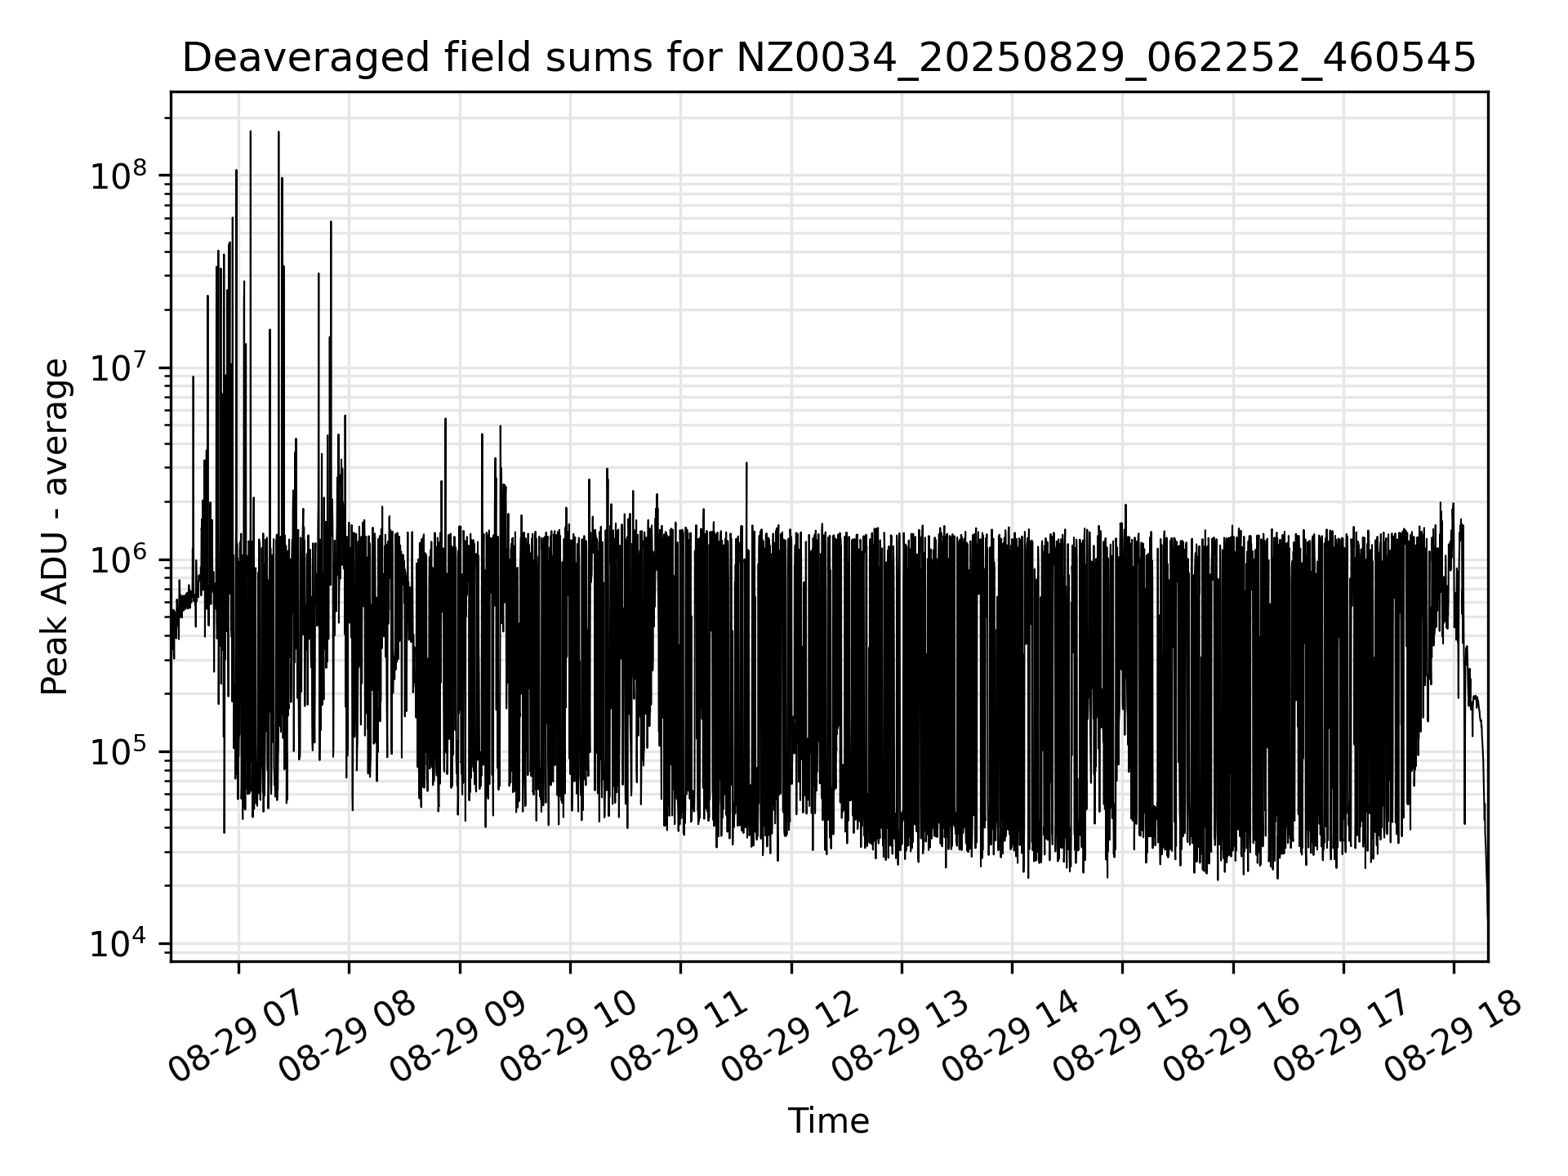Click the '08-29 18' x-axis tick label
Viewport: 1568px width, 1176px height.
1452,1037
